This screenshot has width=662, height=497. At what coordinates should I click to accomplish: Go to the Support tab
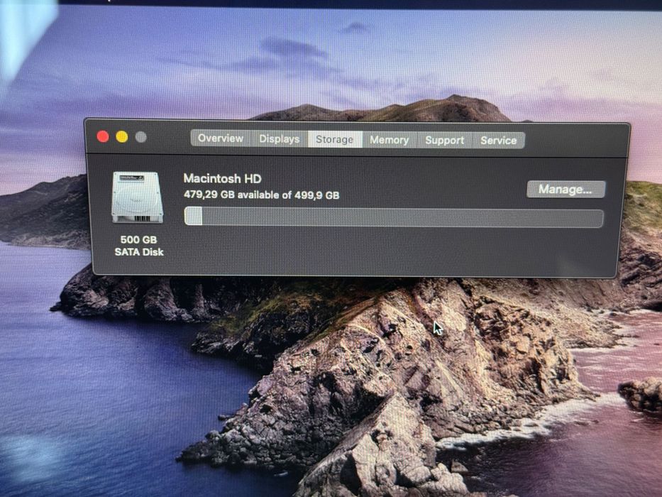pos(445,140)
